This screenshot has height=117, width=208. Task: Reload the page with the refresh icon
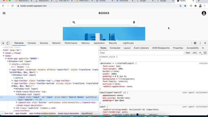coord(12,6)
